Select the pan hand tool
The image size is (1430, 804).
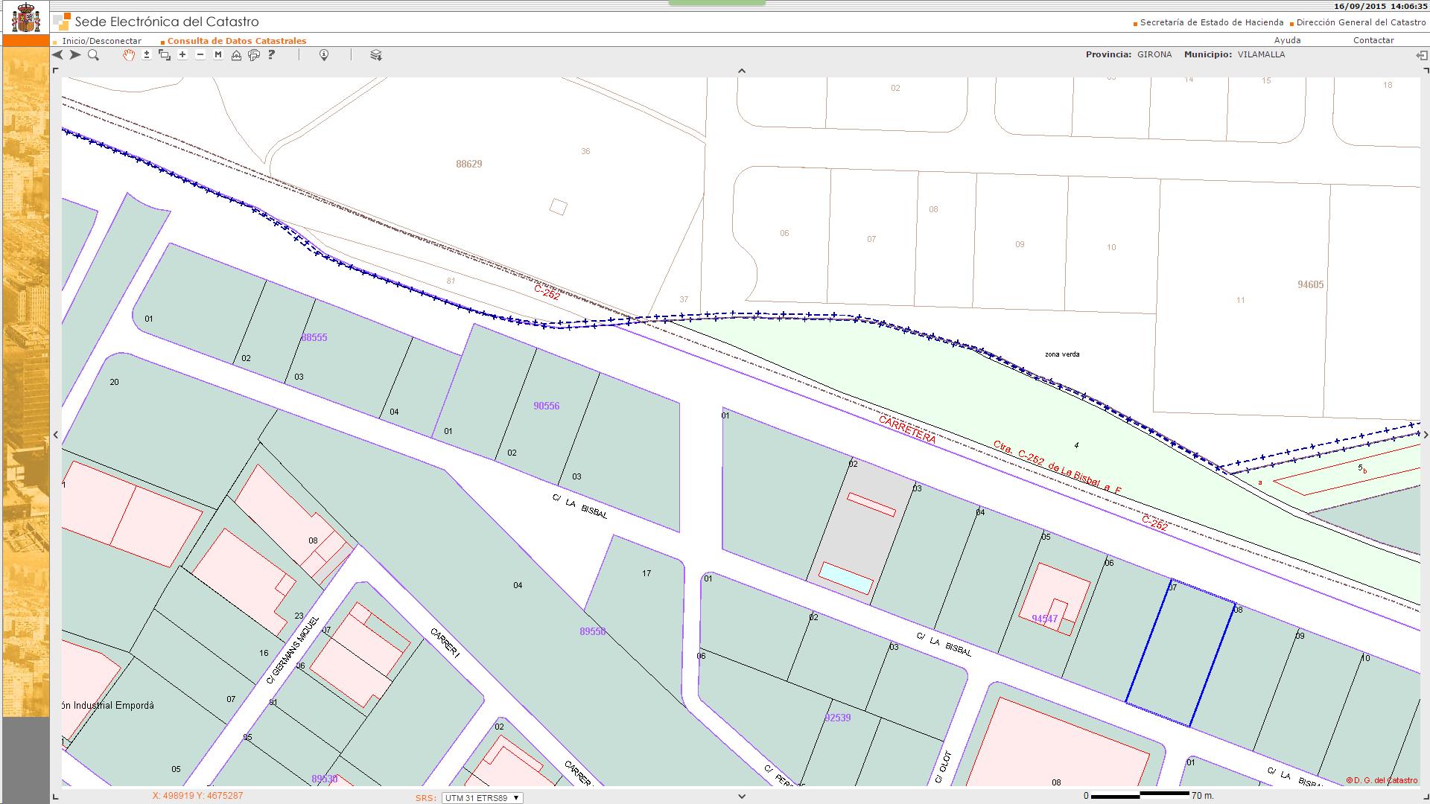[x=129, y=55]
